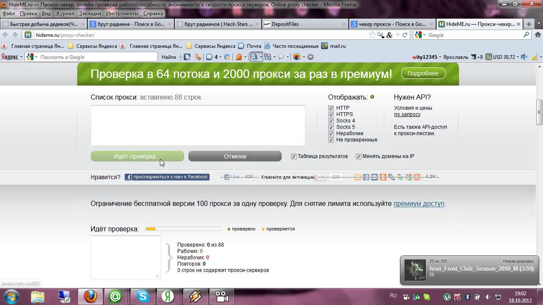The width and height of the screenshot is (543, 305).
Task: Click the Отмена button
Action: click(235, 156)
